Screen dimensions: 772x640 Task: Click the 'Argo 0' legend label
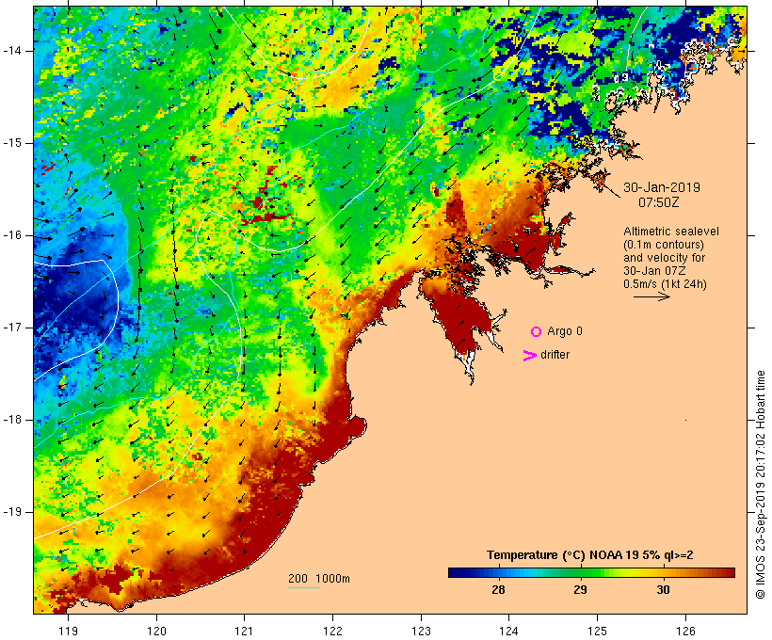click(x=565, y=331)
